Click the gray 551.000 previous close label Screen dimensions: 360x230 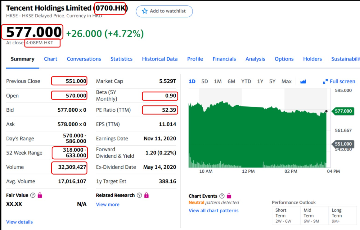[x=343, y=144]
